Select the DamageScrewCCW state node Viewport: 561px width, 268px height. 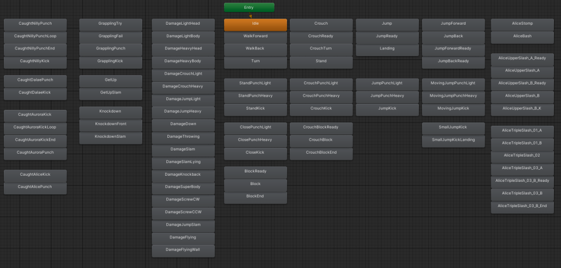pos(183,212)
